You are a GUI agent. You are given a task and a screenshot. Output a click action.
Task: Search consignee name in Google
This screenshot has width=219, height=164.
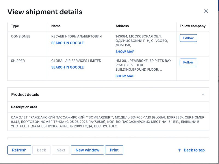(67, 43)
